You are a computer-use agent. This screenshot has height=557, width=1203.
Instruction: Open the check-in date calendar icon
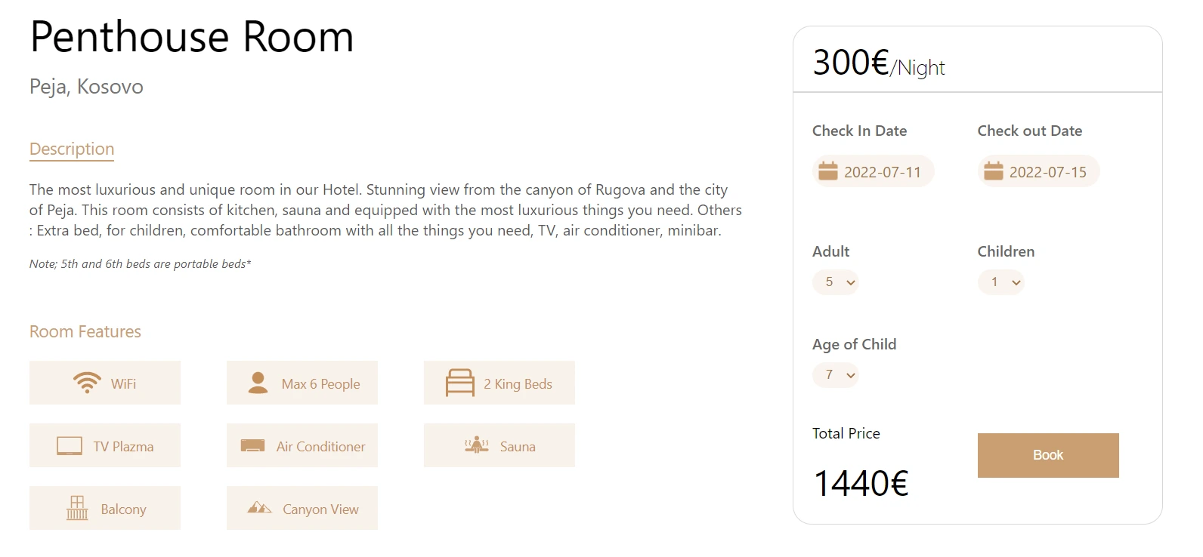point(828,171)
